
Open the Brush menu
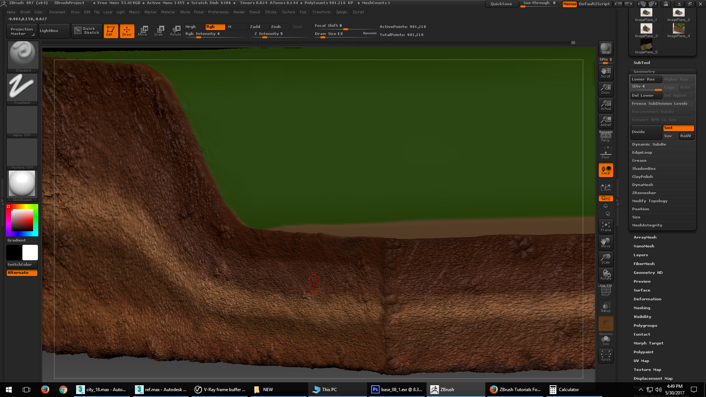tap(25, 12)
